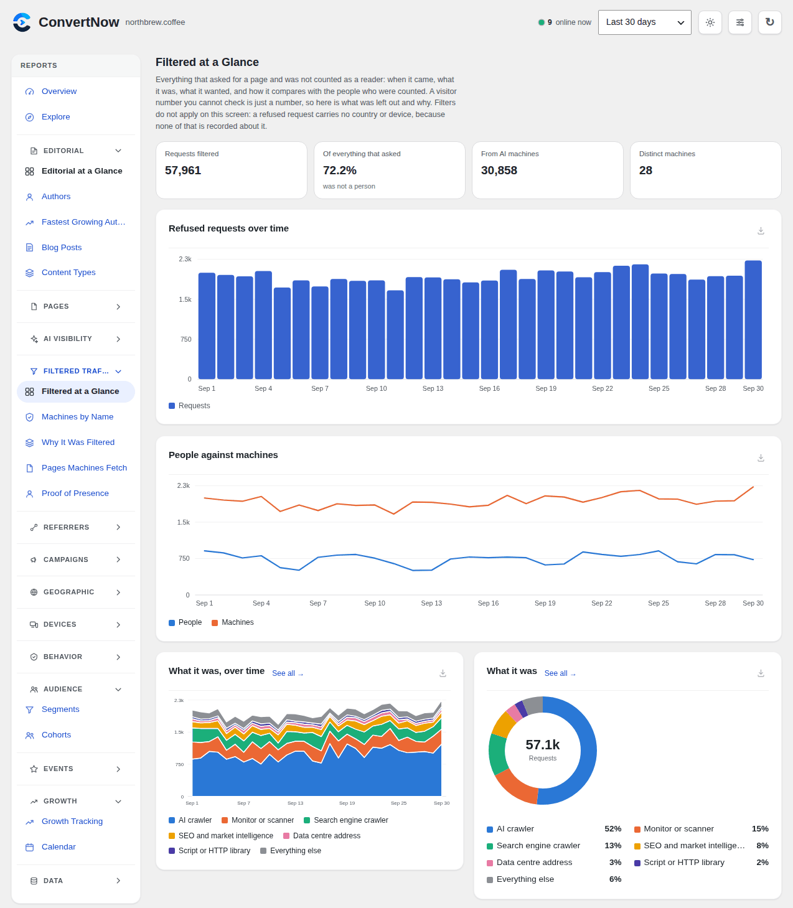Open the filter settings sliders icon
The image size is (793, 908).
pyautogui.click(x=740, y=22)
